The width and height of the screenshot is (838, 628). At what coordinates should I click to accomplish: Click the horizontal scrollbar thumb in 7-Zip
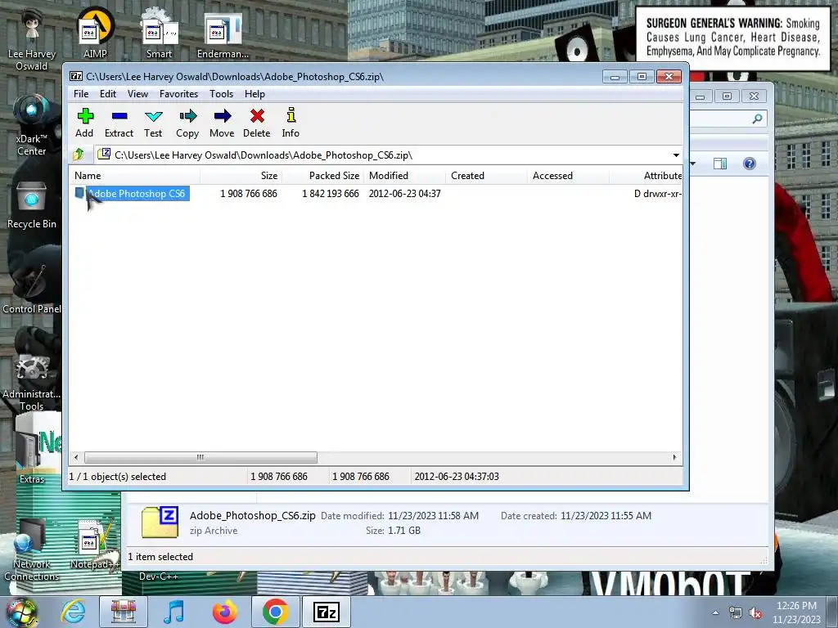[x=200, y=458]
